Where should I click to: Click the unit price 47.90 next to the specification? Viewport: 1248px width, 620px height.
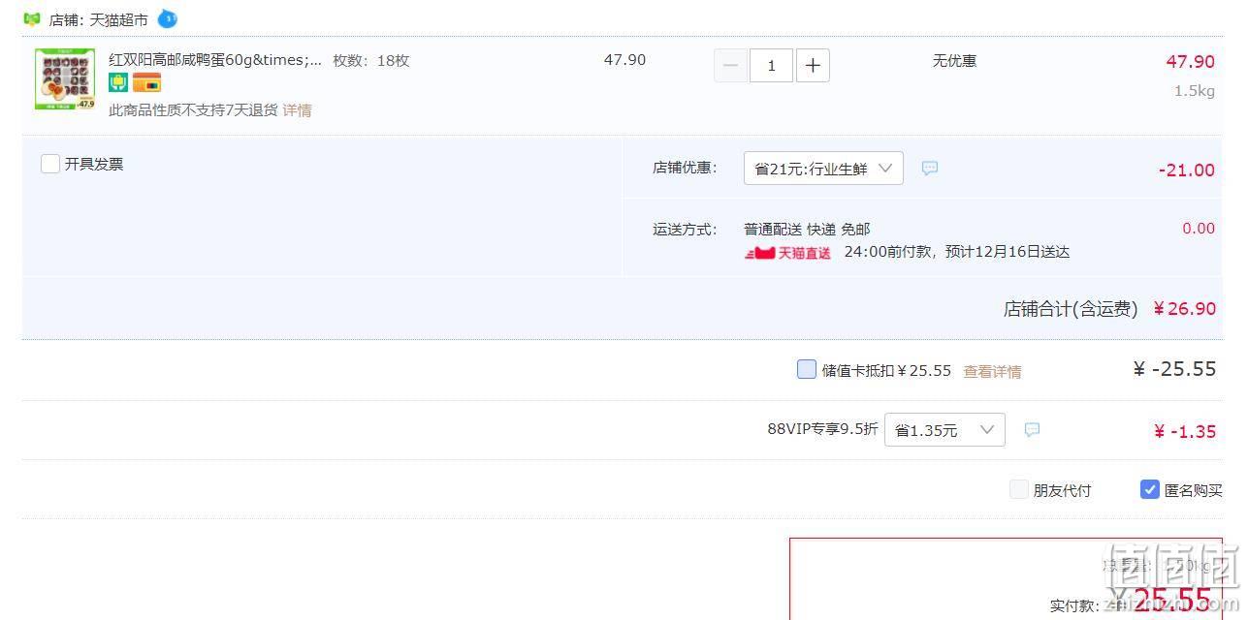pyautogui.click(x=624, y=60)
